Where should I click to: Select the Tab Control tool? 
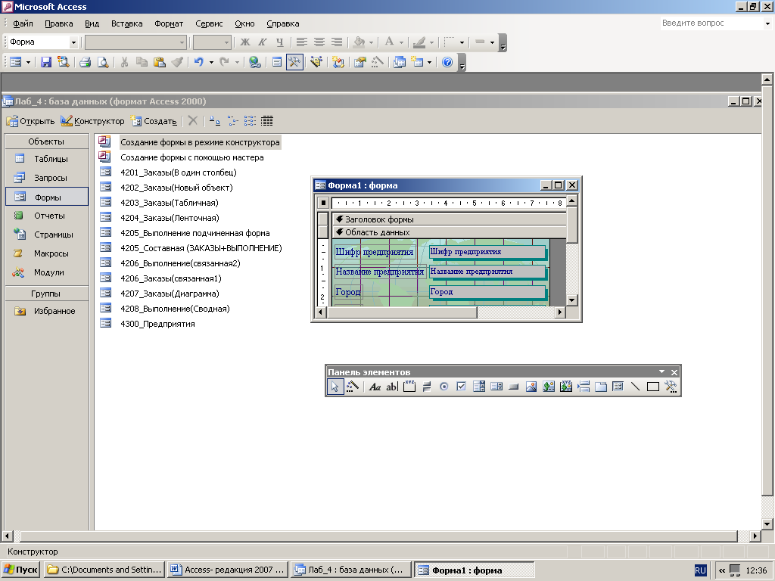pyautogui.click(x=601, y=387)
